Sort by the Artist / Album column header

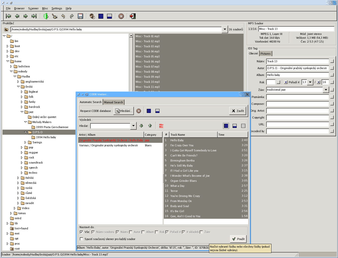(x=111, y=135)
